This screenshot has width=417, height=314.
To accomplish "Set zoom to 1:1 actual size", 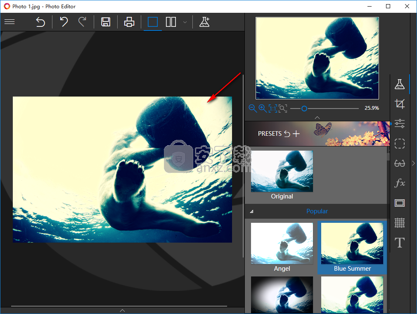I will pos(273,108).
